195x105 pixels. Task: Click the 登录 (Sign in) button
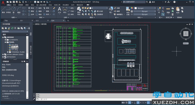click(x=152, y=2)
